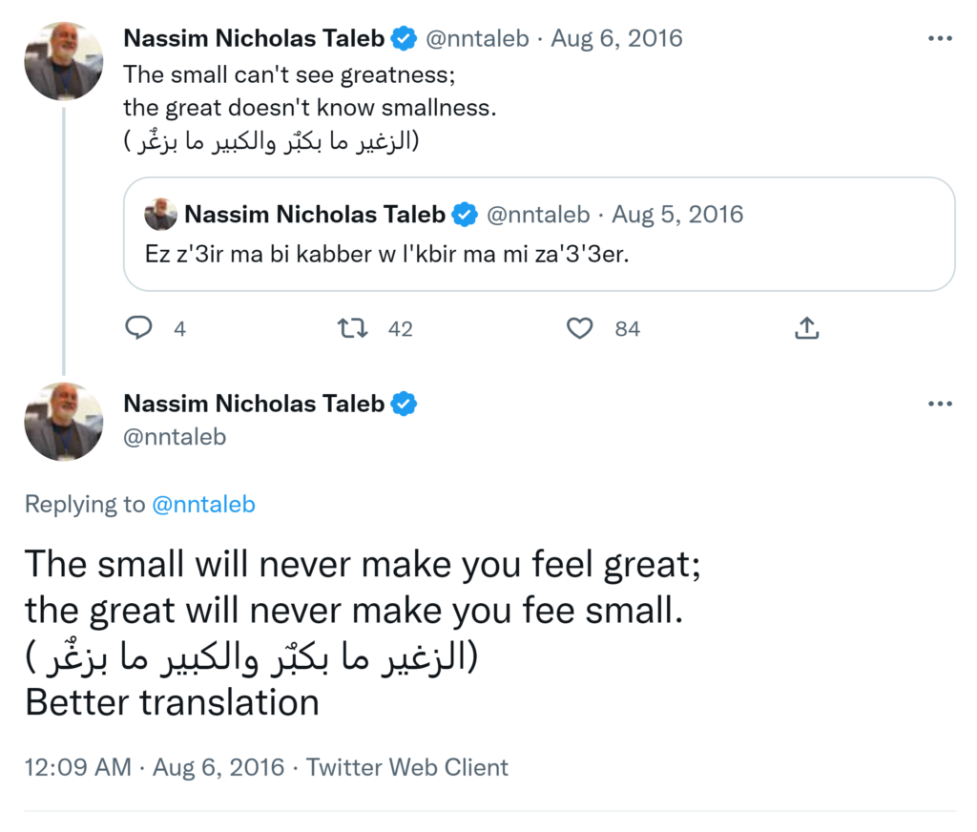
Task: Open the reply tweet's three-dot menu
Action: (x=940, y=404)
